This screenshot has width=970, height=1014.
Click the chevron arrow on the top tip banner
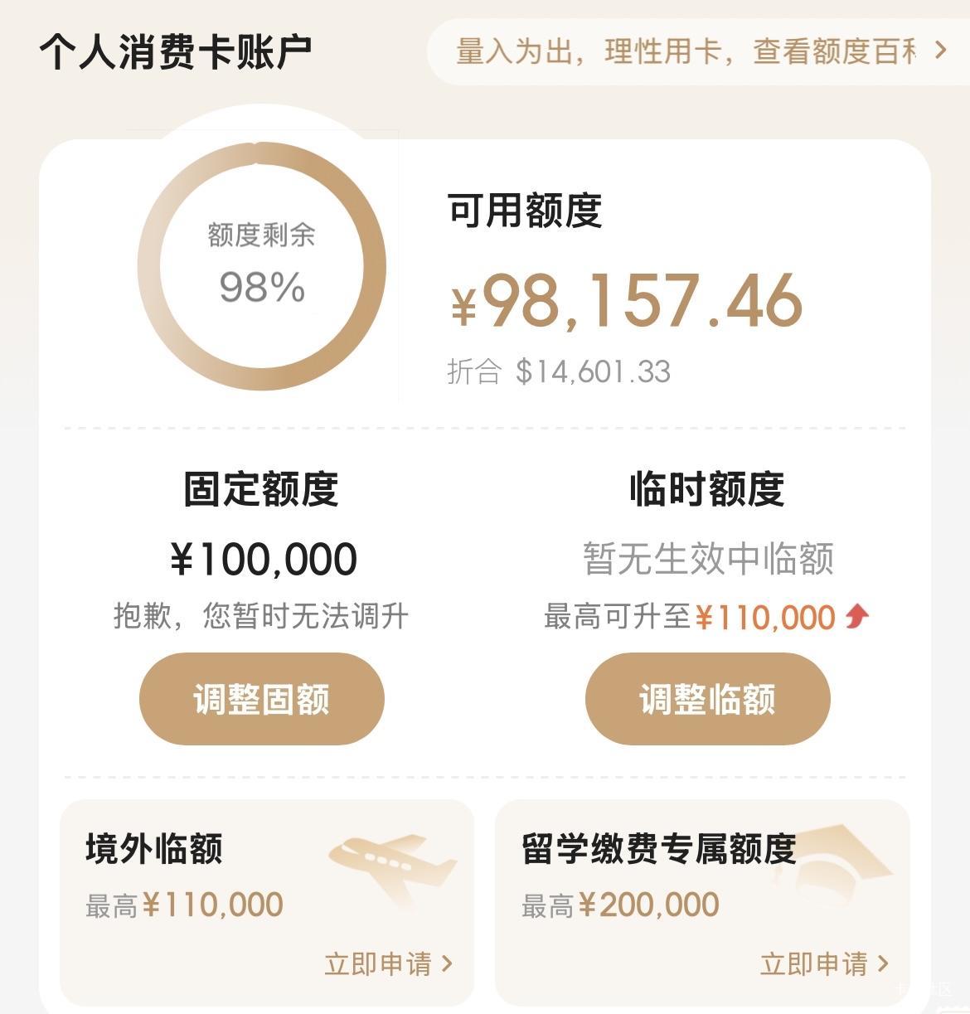tap(940, 51)
